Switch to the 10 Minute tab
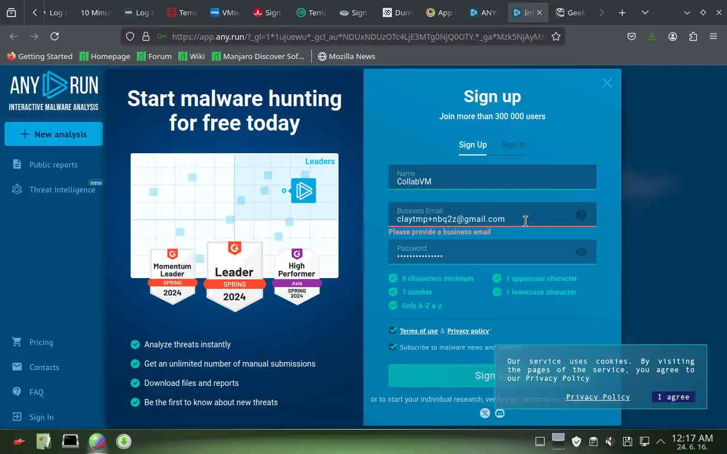Viewport: 727px width, 454px height. click(x=94, y=12)
